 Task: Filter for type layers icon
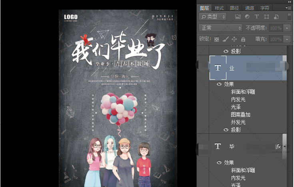pyautogui.click(x=257, y=17)
